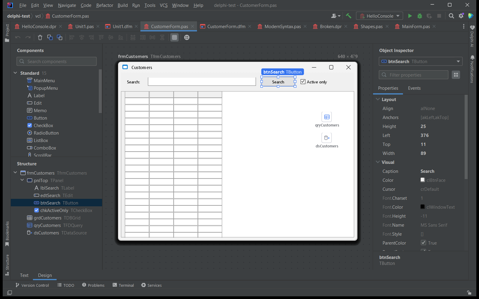Screen dimensions: 479x299
Task: Open IDE settings gear icon
Action: coord(461,16)
